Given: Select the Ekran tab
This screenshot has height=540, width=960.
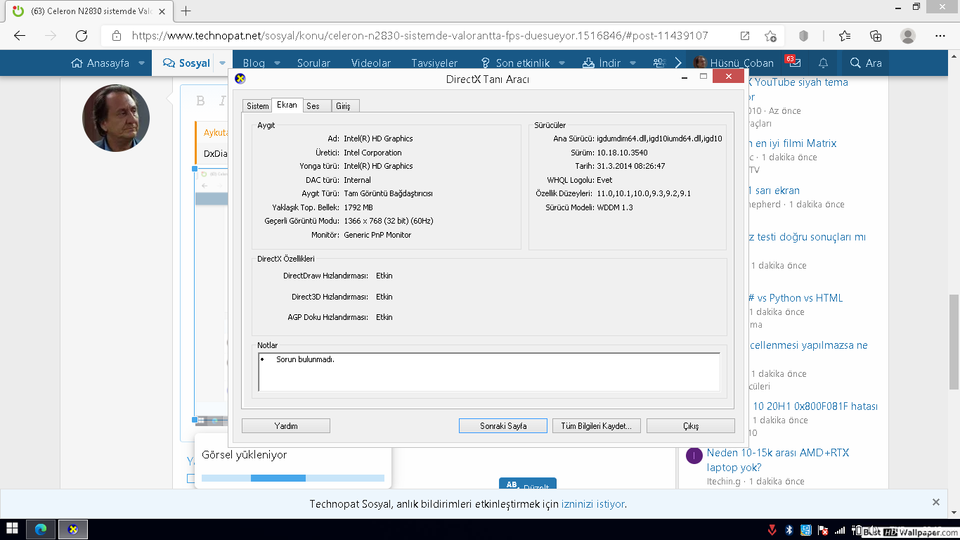Looking at the screenshot, I should tap(287, 105).
